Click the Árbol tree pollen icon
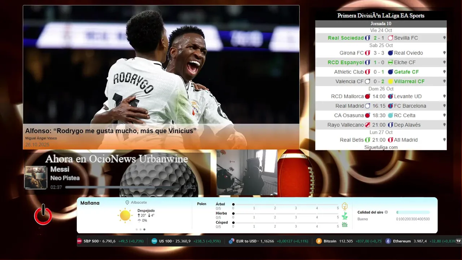462x260 pixels. click(x=344, y=206)
